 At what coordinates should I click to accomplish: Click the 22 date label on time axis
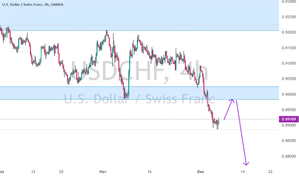270,172
